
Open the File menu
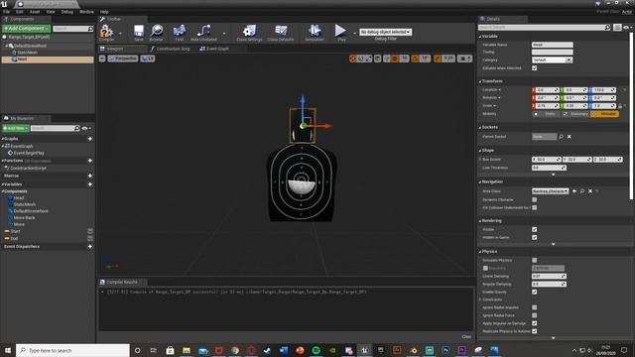pyautogui.click(x=7, y=12)
